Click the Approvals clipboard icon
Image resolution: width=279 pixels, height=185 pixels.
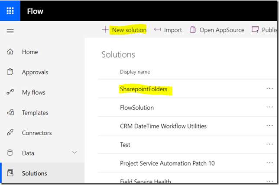click(x=10, y=72)
